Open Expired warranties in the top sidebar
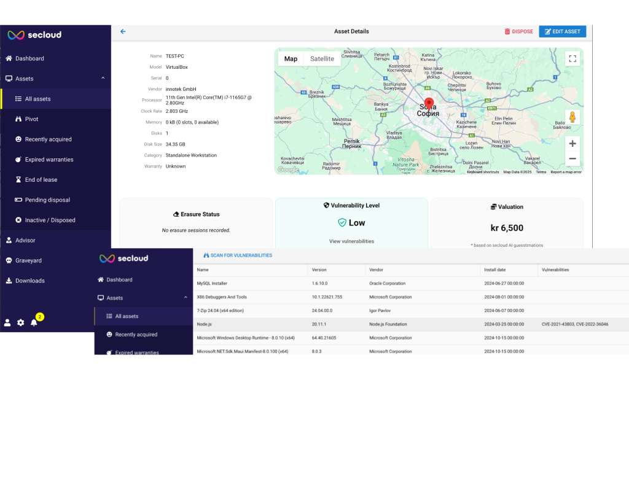Image resolution: width=629 pixels, height=503 pixels. click(x=49, y=160)
